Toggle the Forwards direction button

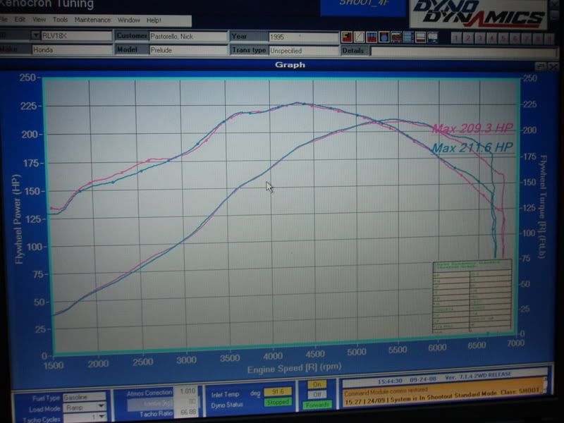click(317, 405)
